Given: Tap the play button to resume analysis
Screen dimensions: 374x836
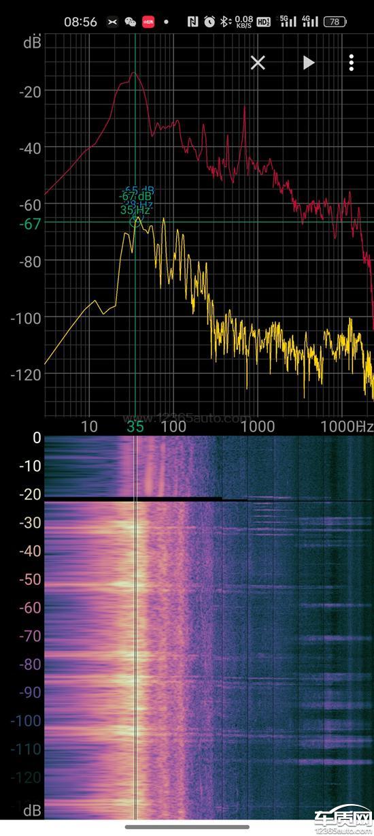Looking at the screenshot, I should tap(309, 63).
